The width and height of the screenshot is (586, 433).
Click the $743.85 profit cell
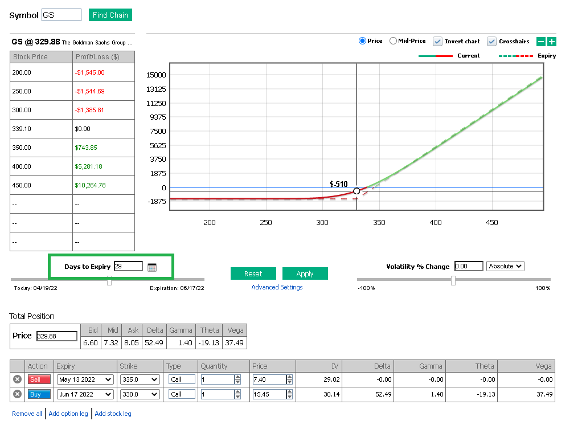coord(104,148)
